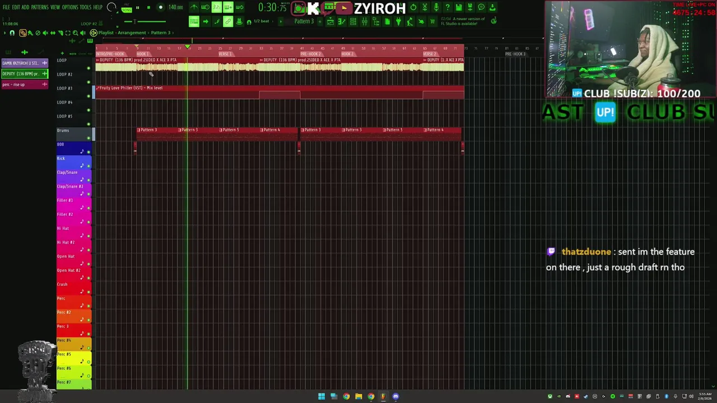Toggle the metronome icon
This screenshot has height=403, width=717.
(194, 7)
